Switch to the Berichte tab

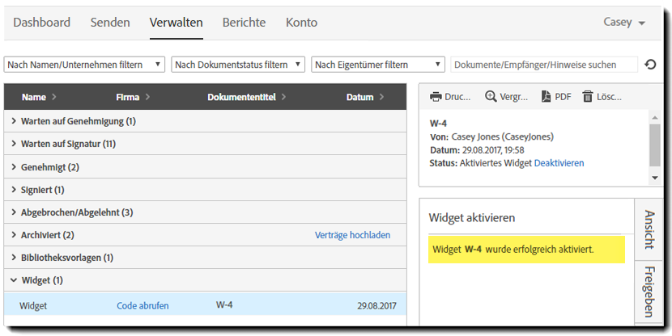244,23
